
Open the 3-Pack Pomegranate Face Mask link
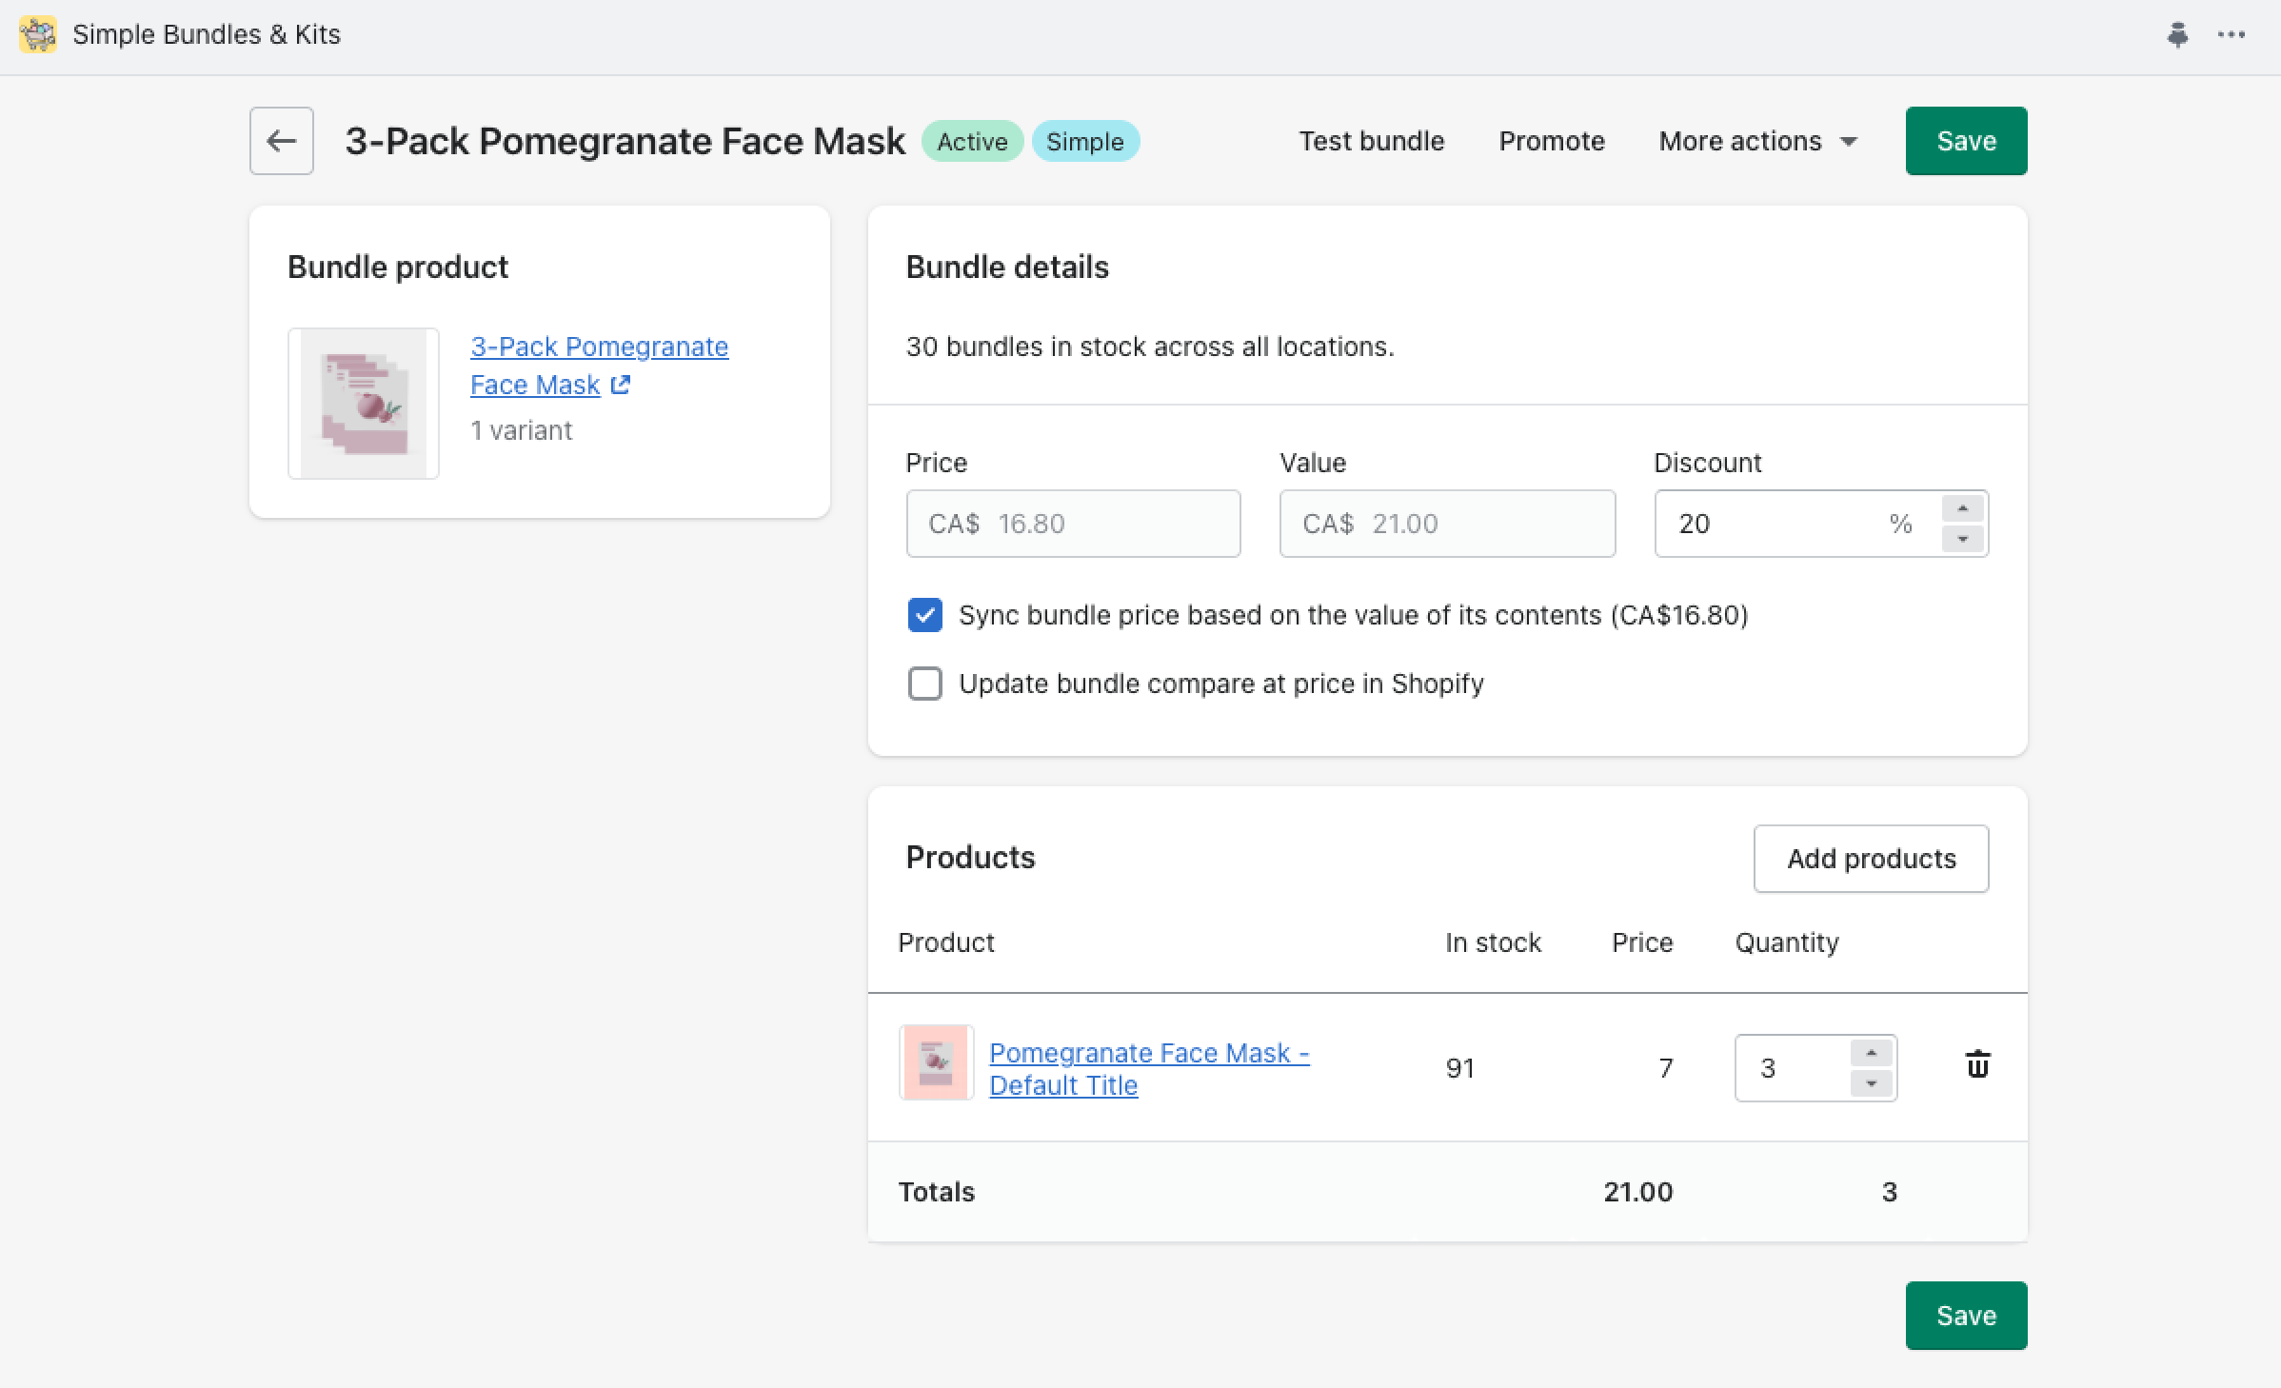point(599,366)
